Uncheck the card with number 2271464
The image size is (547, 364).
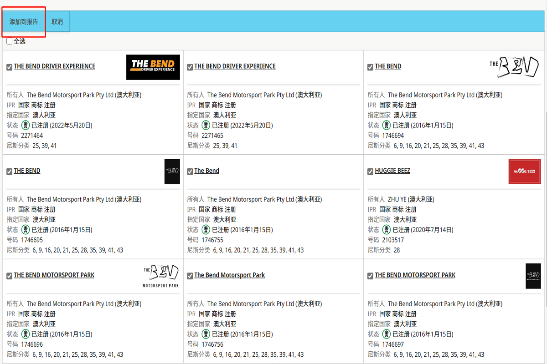pos(10,67)
